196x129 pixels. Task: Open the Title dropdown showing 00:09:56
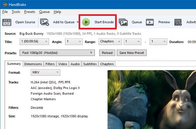point(34,41)
